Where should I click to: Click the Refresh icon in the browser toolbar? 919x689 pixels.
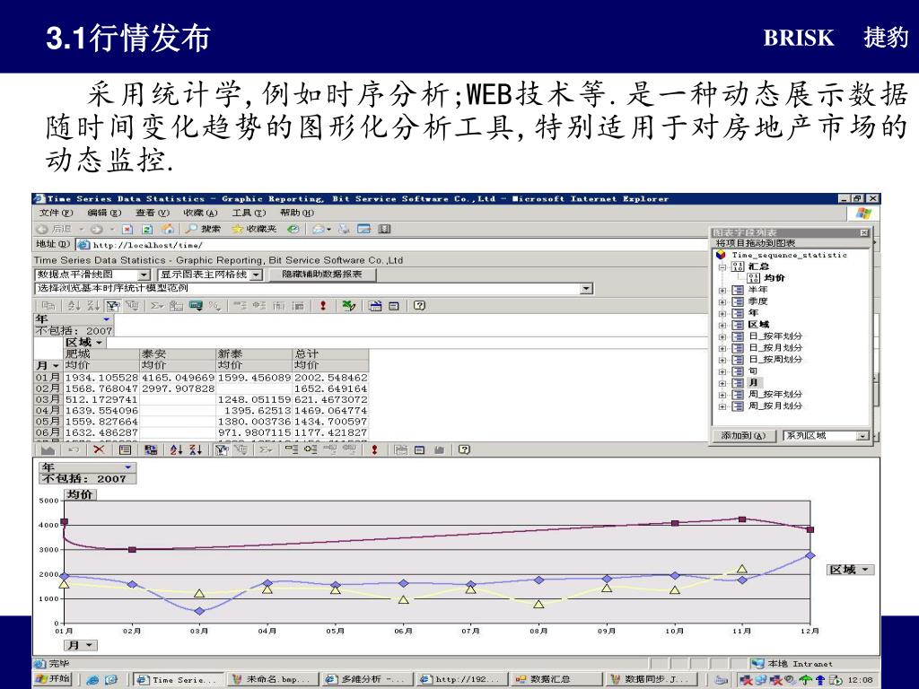(148, 229)
